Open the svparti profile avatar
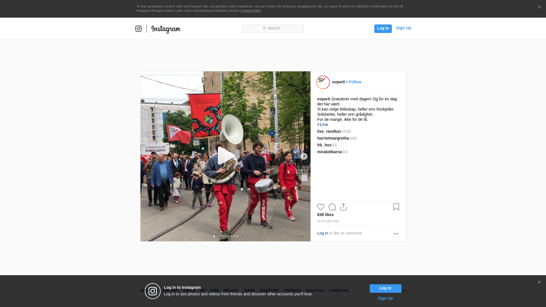The width and height of the screenshot is (546, 307). click(323, 82)
